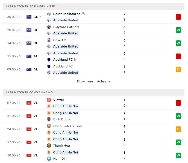Click the South Melbourne club crest
The height and width of the screenshot is (163, 188).
tap(49, 14)
